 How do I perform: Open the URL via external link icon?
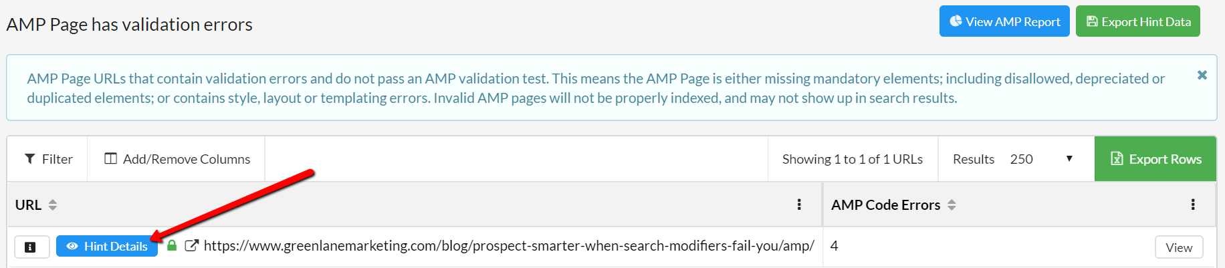tap(191, 246)
